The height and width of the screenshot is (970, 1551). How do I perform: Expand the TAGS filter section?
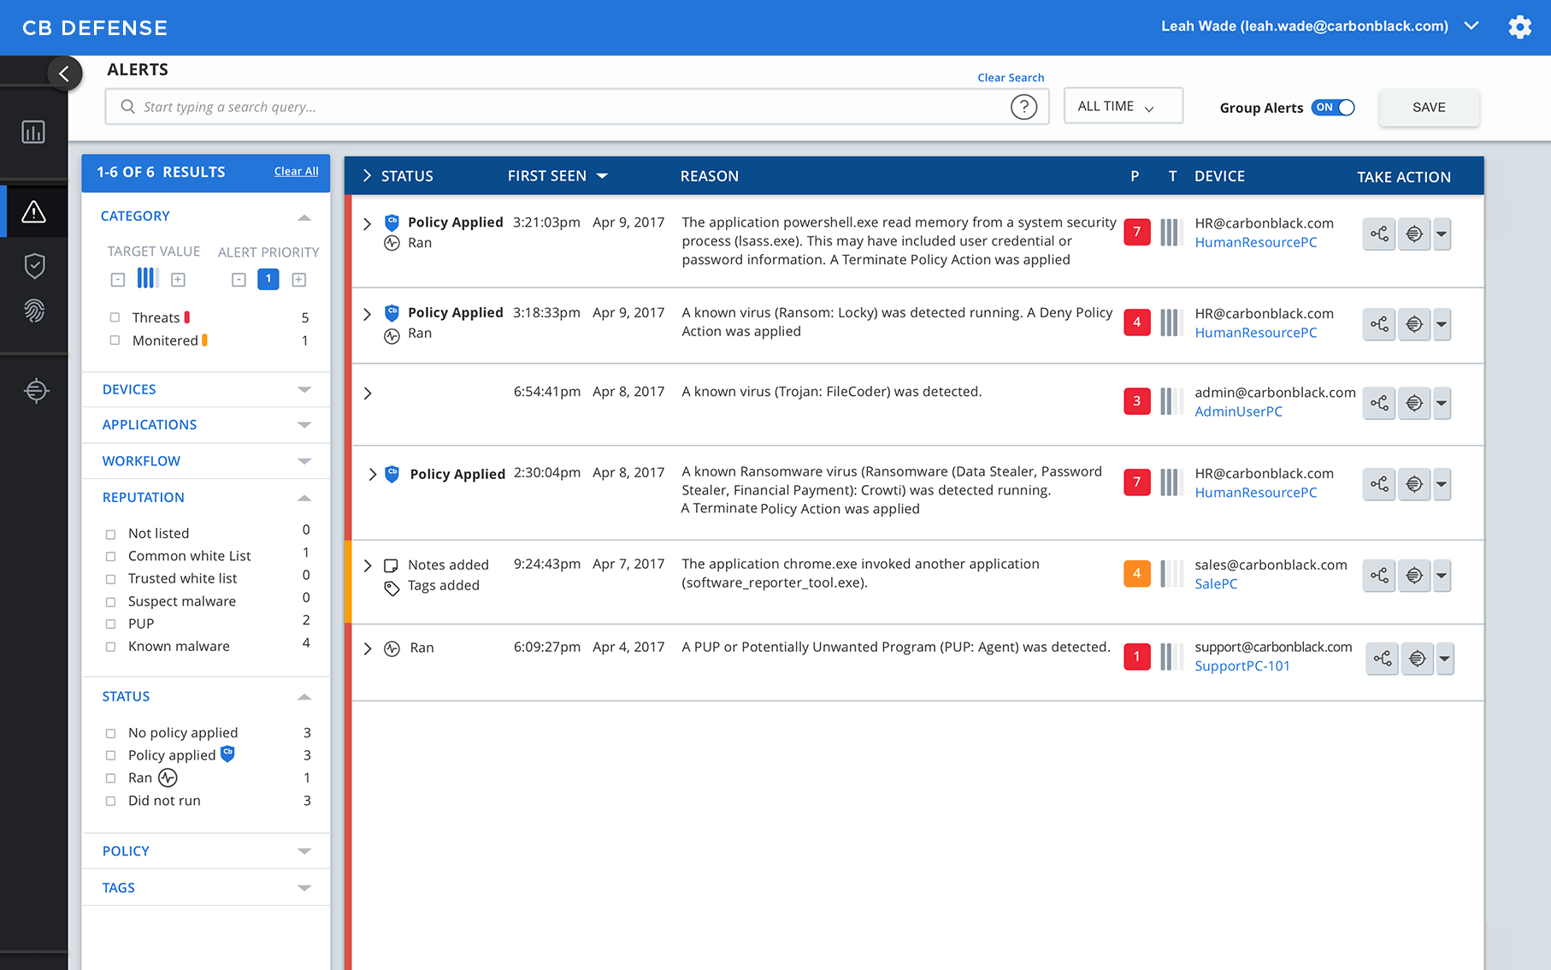[x=304, y=888]
